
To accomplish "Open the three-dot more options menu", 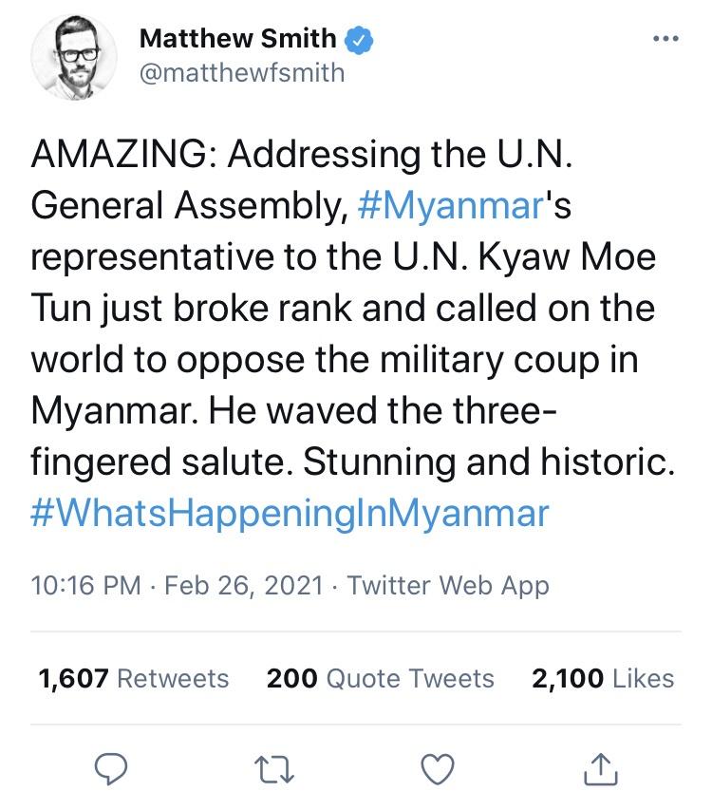I will 665,40.
